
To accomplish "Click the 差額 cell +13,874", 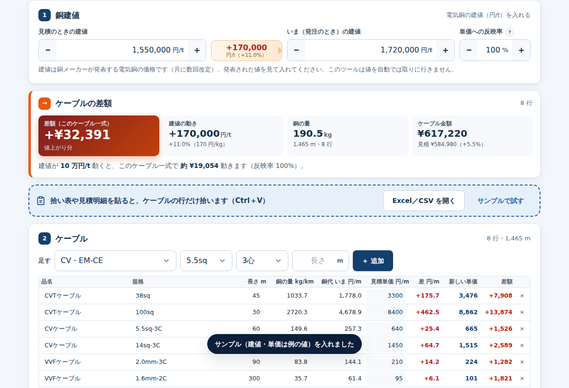I will (x=498, y=312).
